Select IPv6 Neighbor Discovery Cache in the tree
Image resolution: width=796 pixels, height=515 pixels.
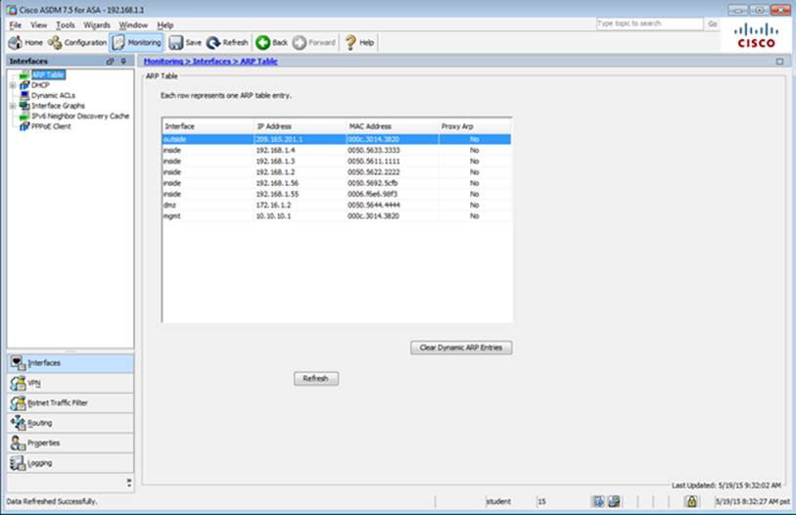tap(79, 116)
